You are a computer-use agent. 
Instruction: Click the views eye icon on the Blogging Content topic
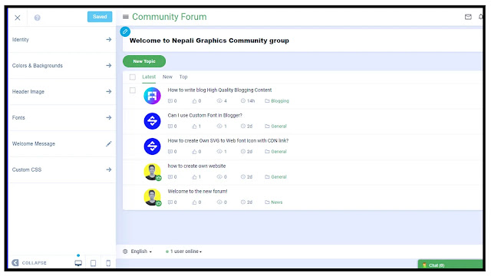[219, 100]
